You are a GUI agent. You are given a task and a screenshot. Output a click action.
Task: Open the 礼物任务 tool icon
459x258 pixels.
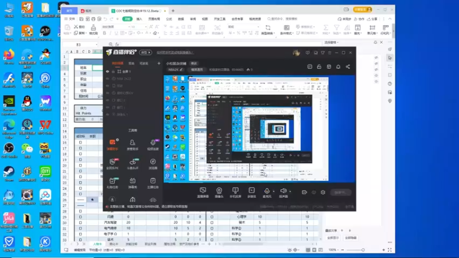(112, 181)
